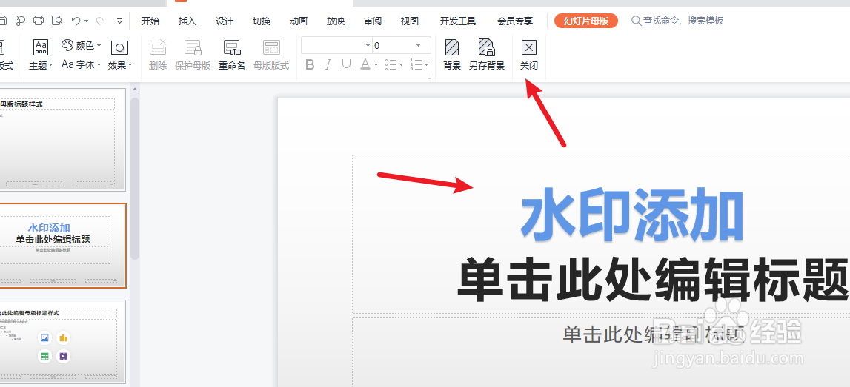850x387 pixels.
Task: Click the 单击此处编辑标题 title placeholder
Action: [652, 281]
